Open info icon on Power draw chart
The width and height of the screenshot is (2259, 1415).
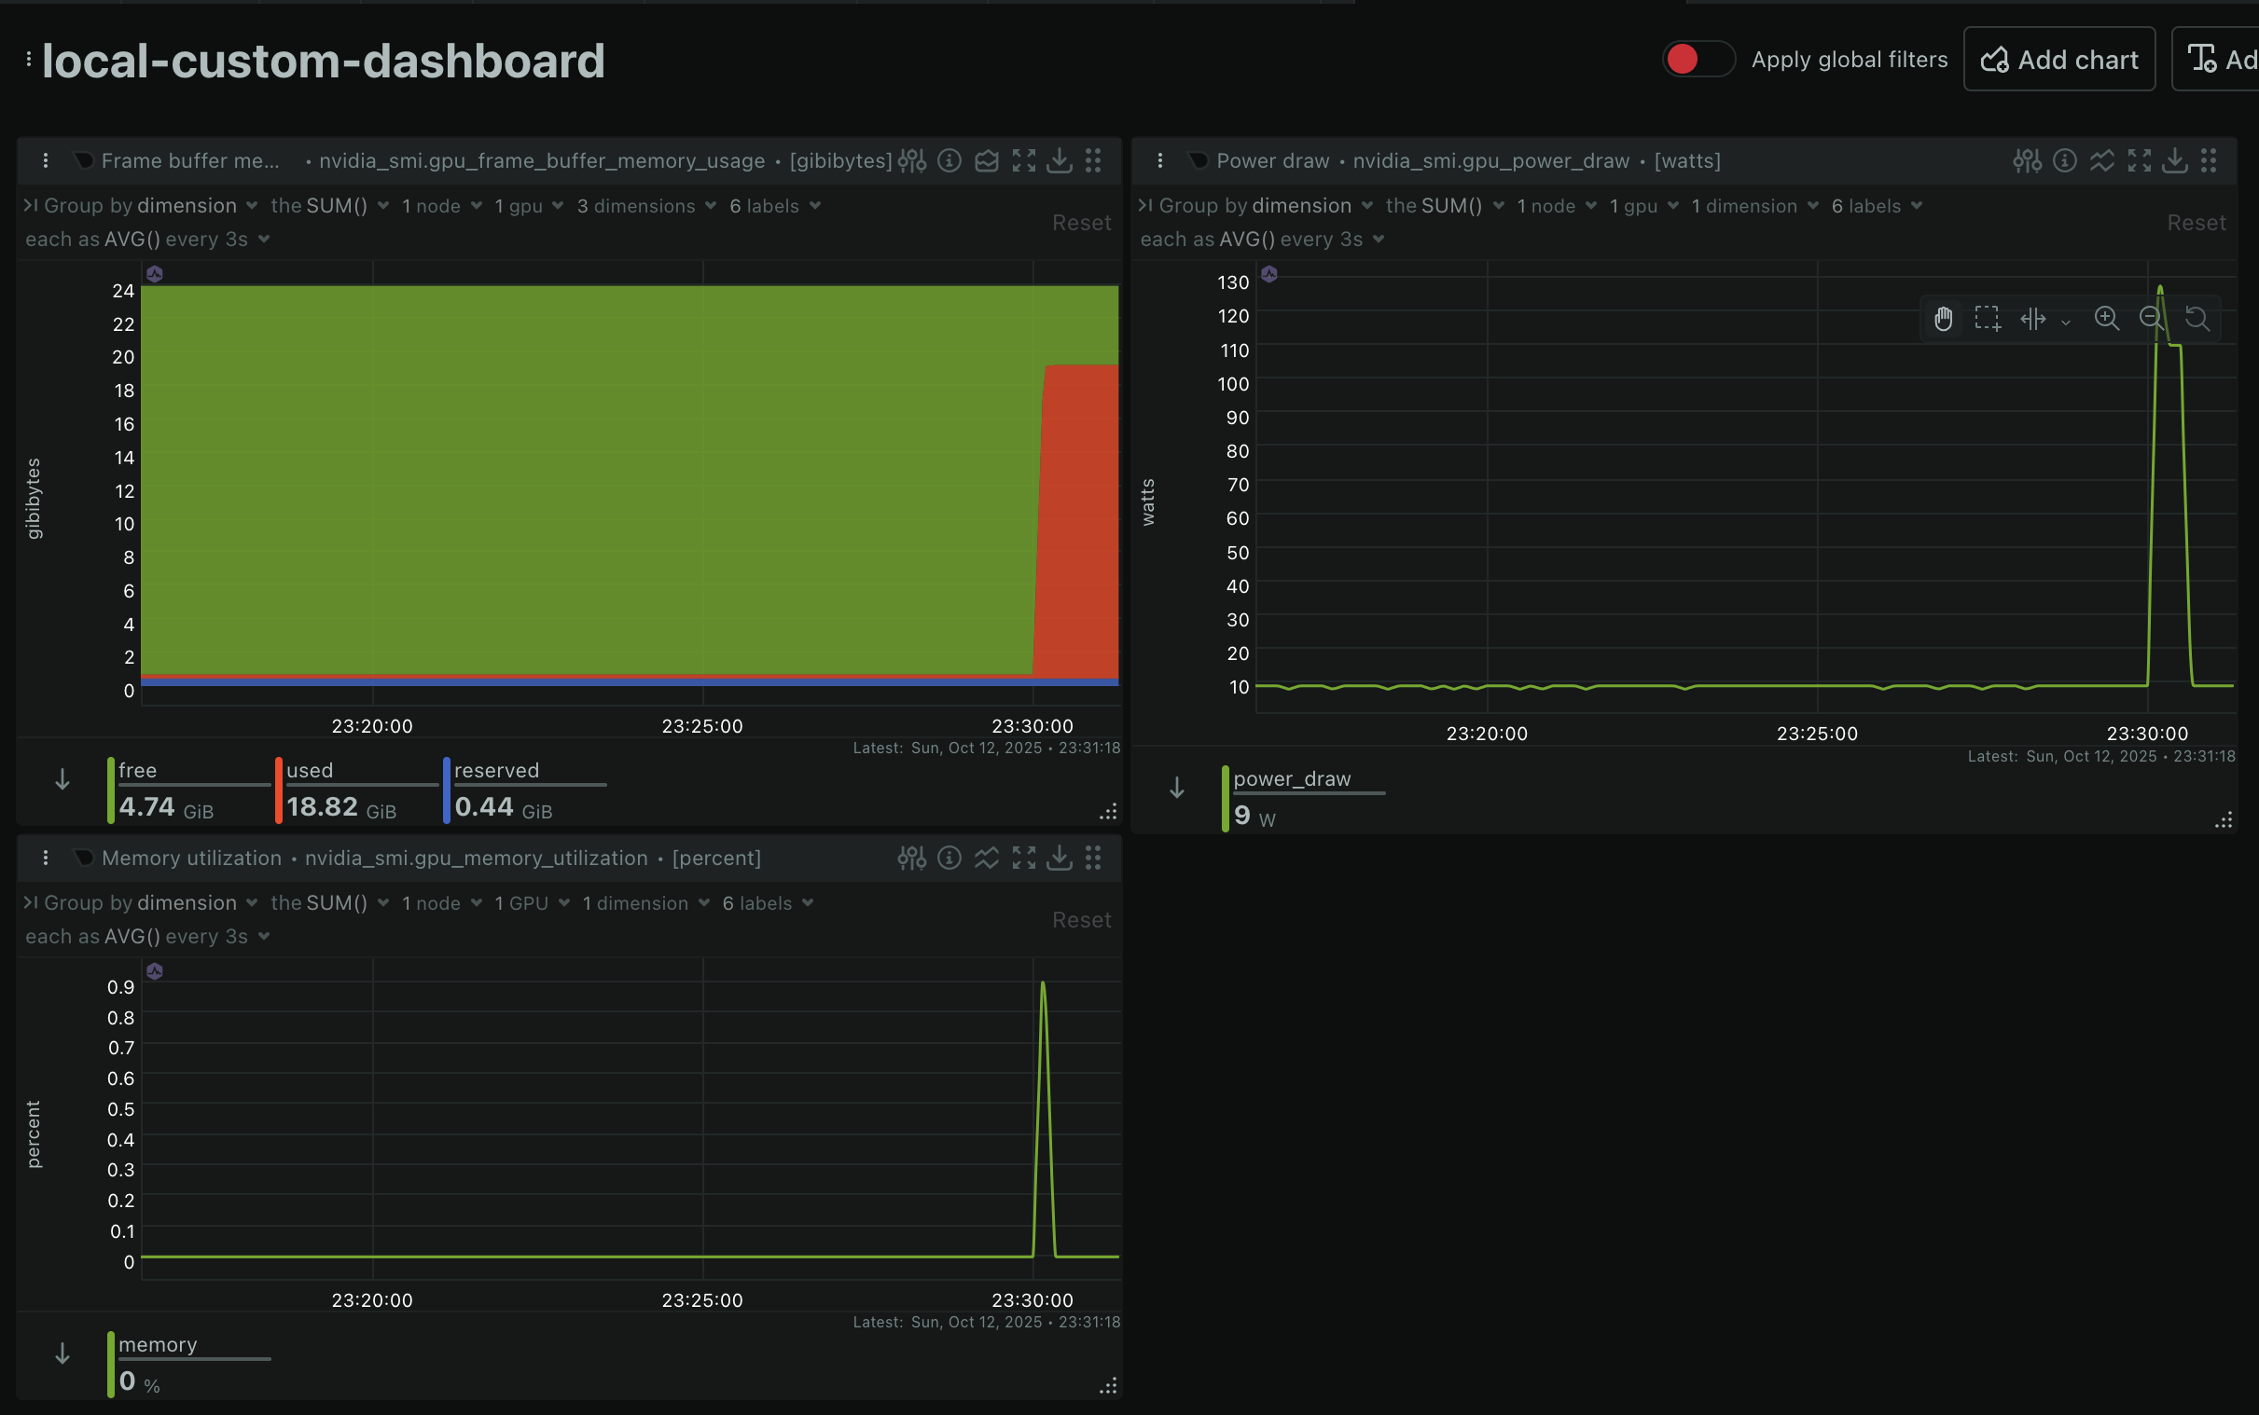coord(2064,161)
